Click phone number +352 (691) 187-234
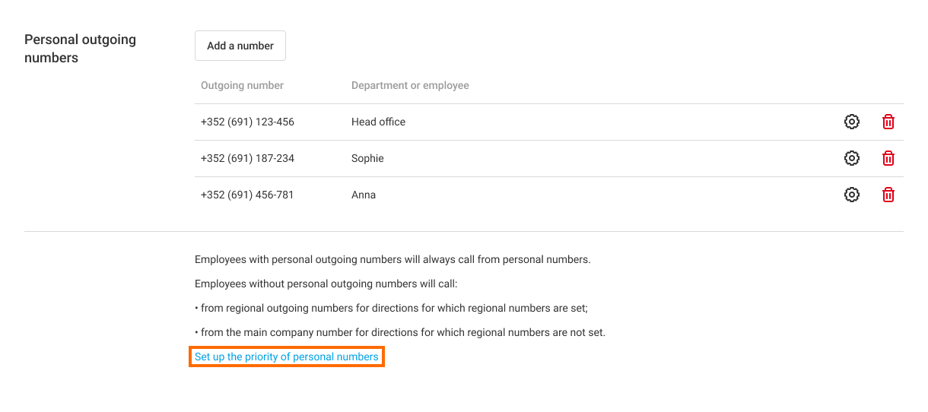 click(x=247, y=158)
